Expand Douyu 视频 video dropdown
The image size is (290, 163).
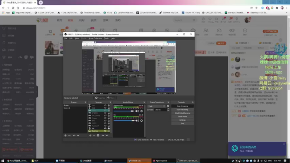pyautogui.click(x=94, y=20)
